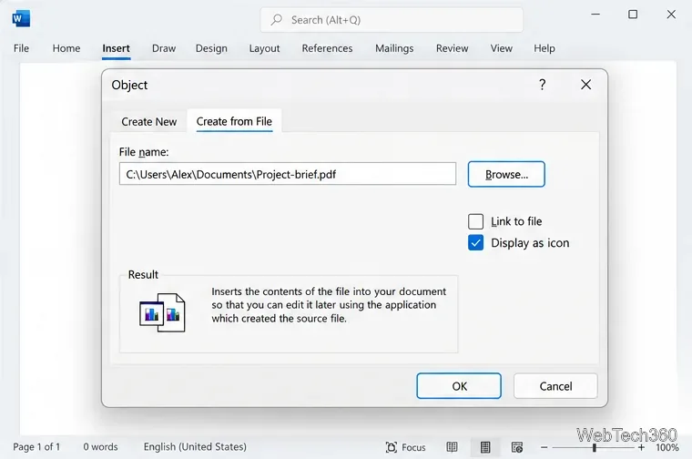Click the File name input field
Viewport: 692px width, 459px height.
288,174
